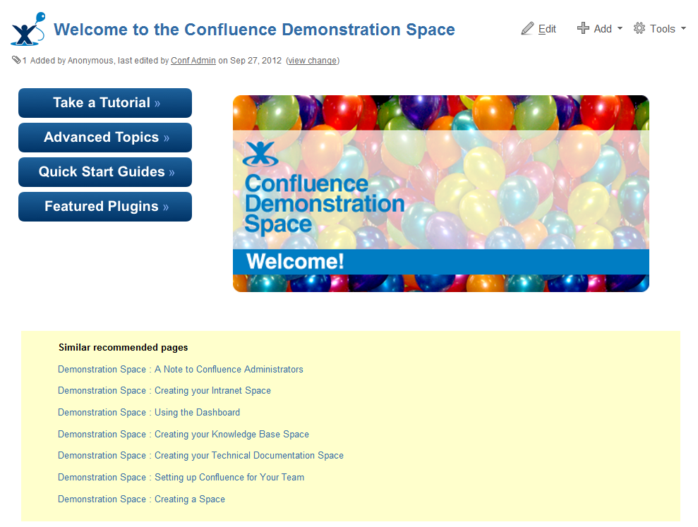Click the labels tag icon
Image resolution: width=698 pixels, height=527 pixels.
tap(16, 60)
